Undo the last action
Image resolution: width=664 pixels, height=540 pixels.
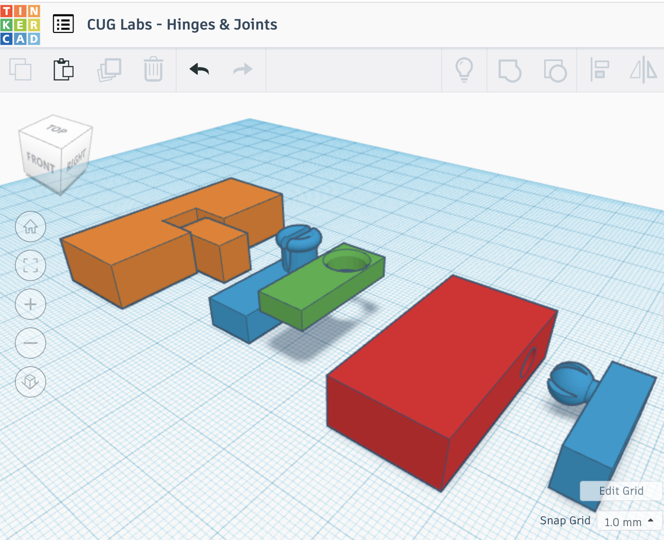199,69
